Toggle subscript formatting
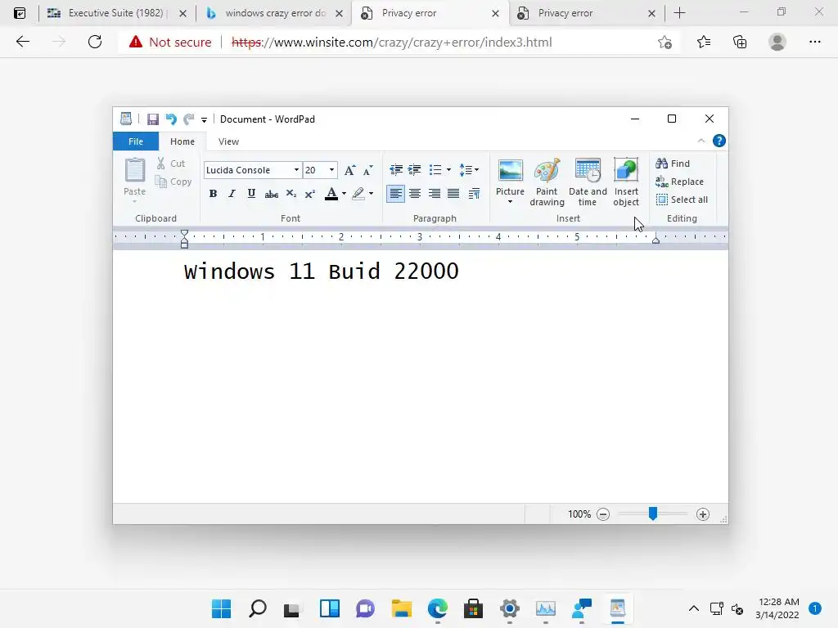 coord(291,193)
